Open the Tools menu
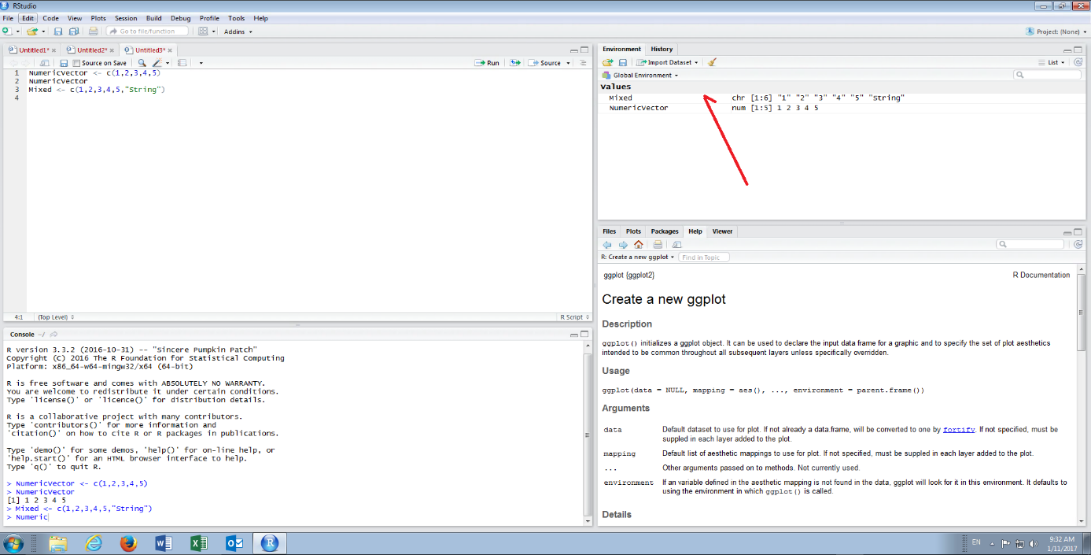 236,18
